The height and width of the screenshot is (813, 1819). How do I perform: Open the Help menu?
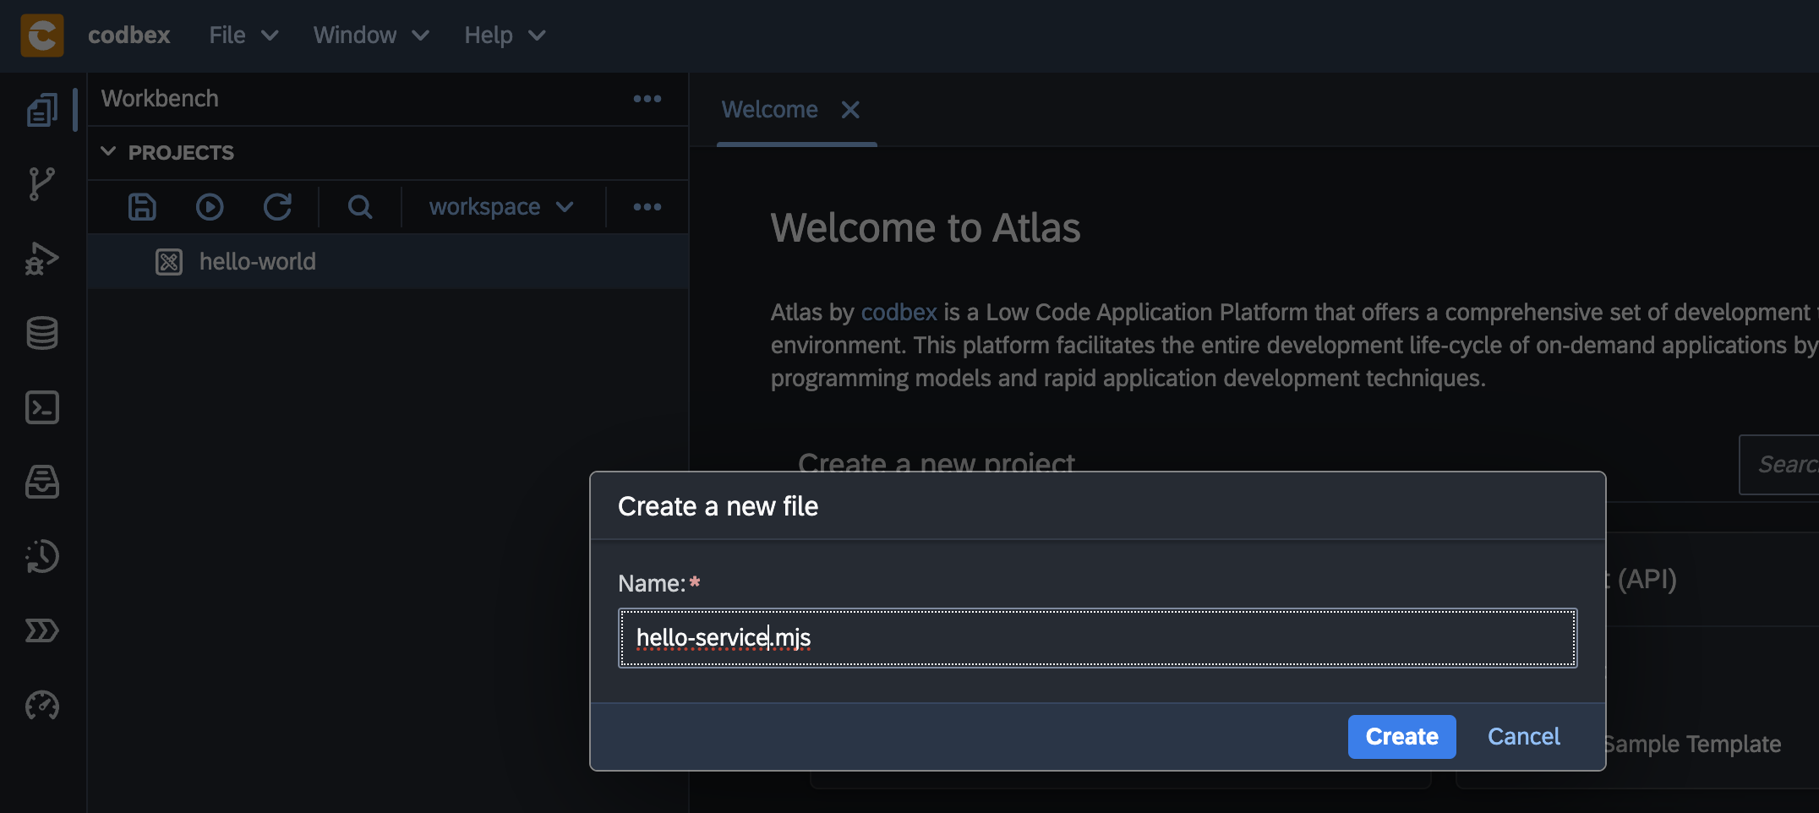pos(505,35)
